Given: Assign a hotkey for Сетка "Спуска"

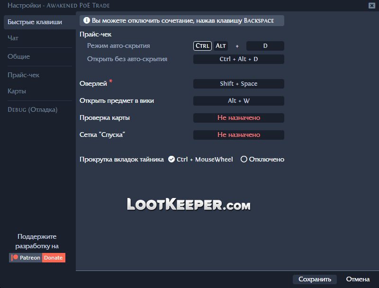Looking at the screenshot, I should tap(239, 135).
